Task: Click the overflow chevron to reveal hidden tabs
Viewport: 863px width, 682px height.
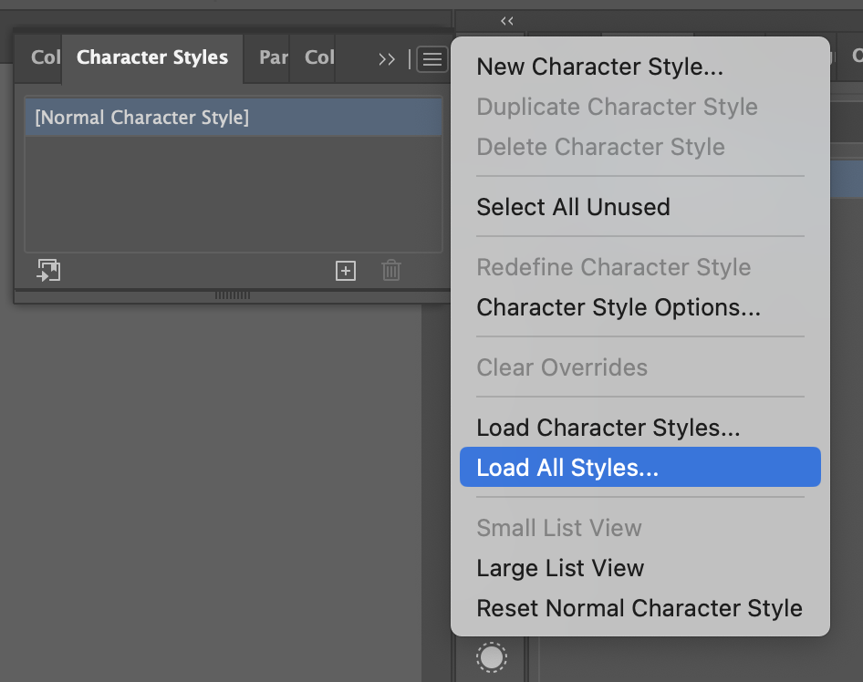Action: pyautogui.click(x=386, y=58)
